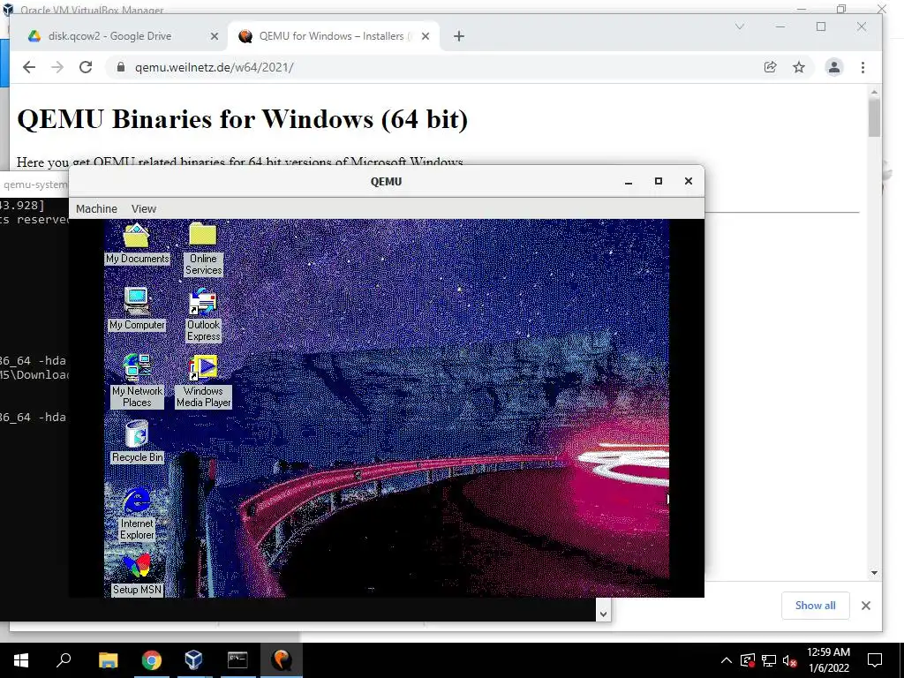Switch to QEMU taskbar icon
The width and height of the screenshot is (904, 678).
[x=282, y=660]
